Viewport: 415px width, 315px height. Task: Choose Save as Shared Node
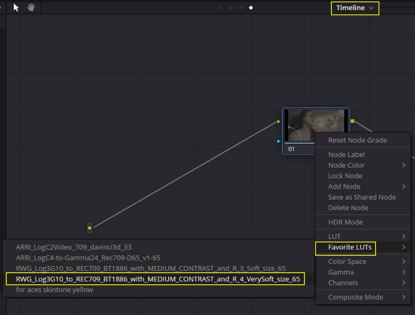[363, 197]
